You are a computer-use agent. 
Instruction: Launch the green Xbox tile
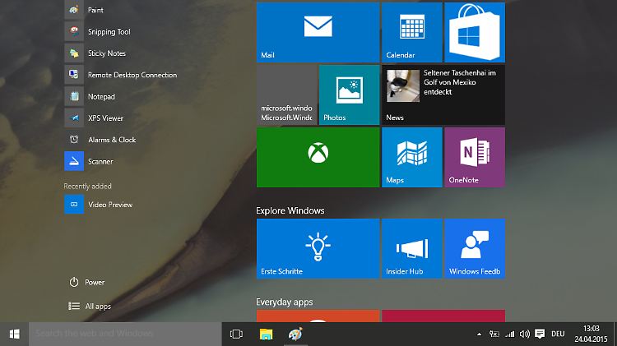click(318, 157)
